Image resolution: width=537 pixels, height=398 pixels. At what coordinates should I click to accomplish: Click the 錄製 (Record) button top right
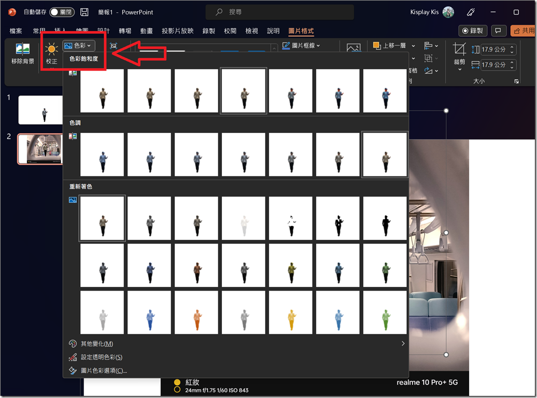pyautogui.click(x=472, y=30)
